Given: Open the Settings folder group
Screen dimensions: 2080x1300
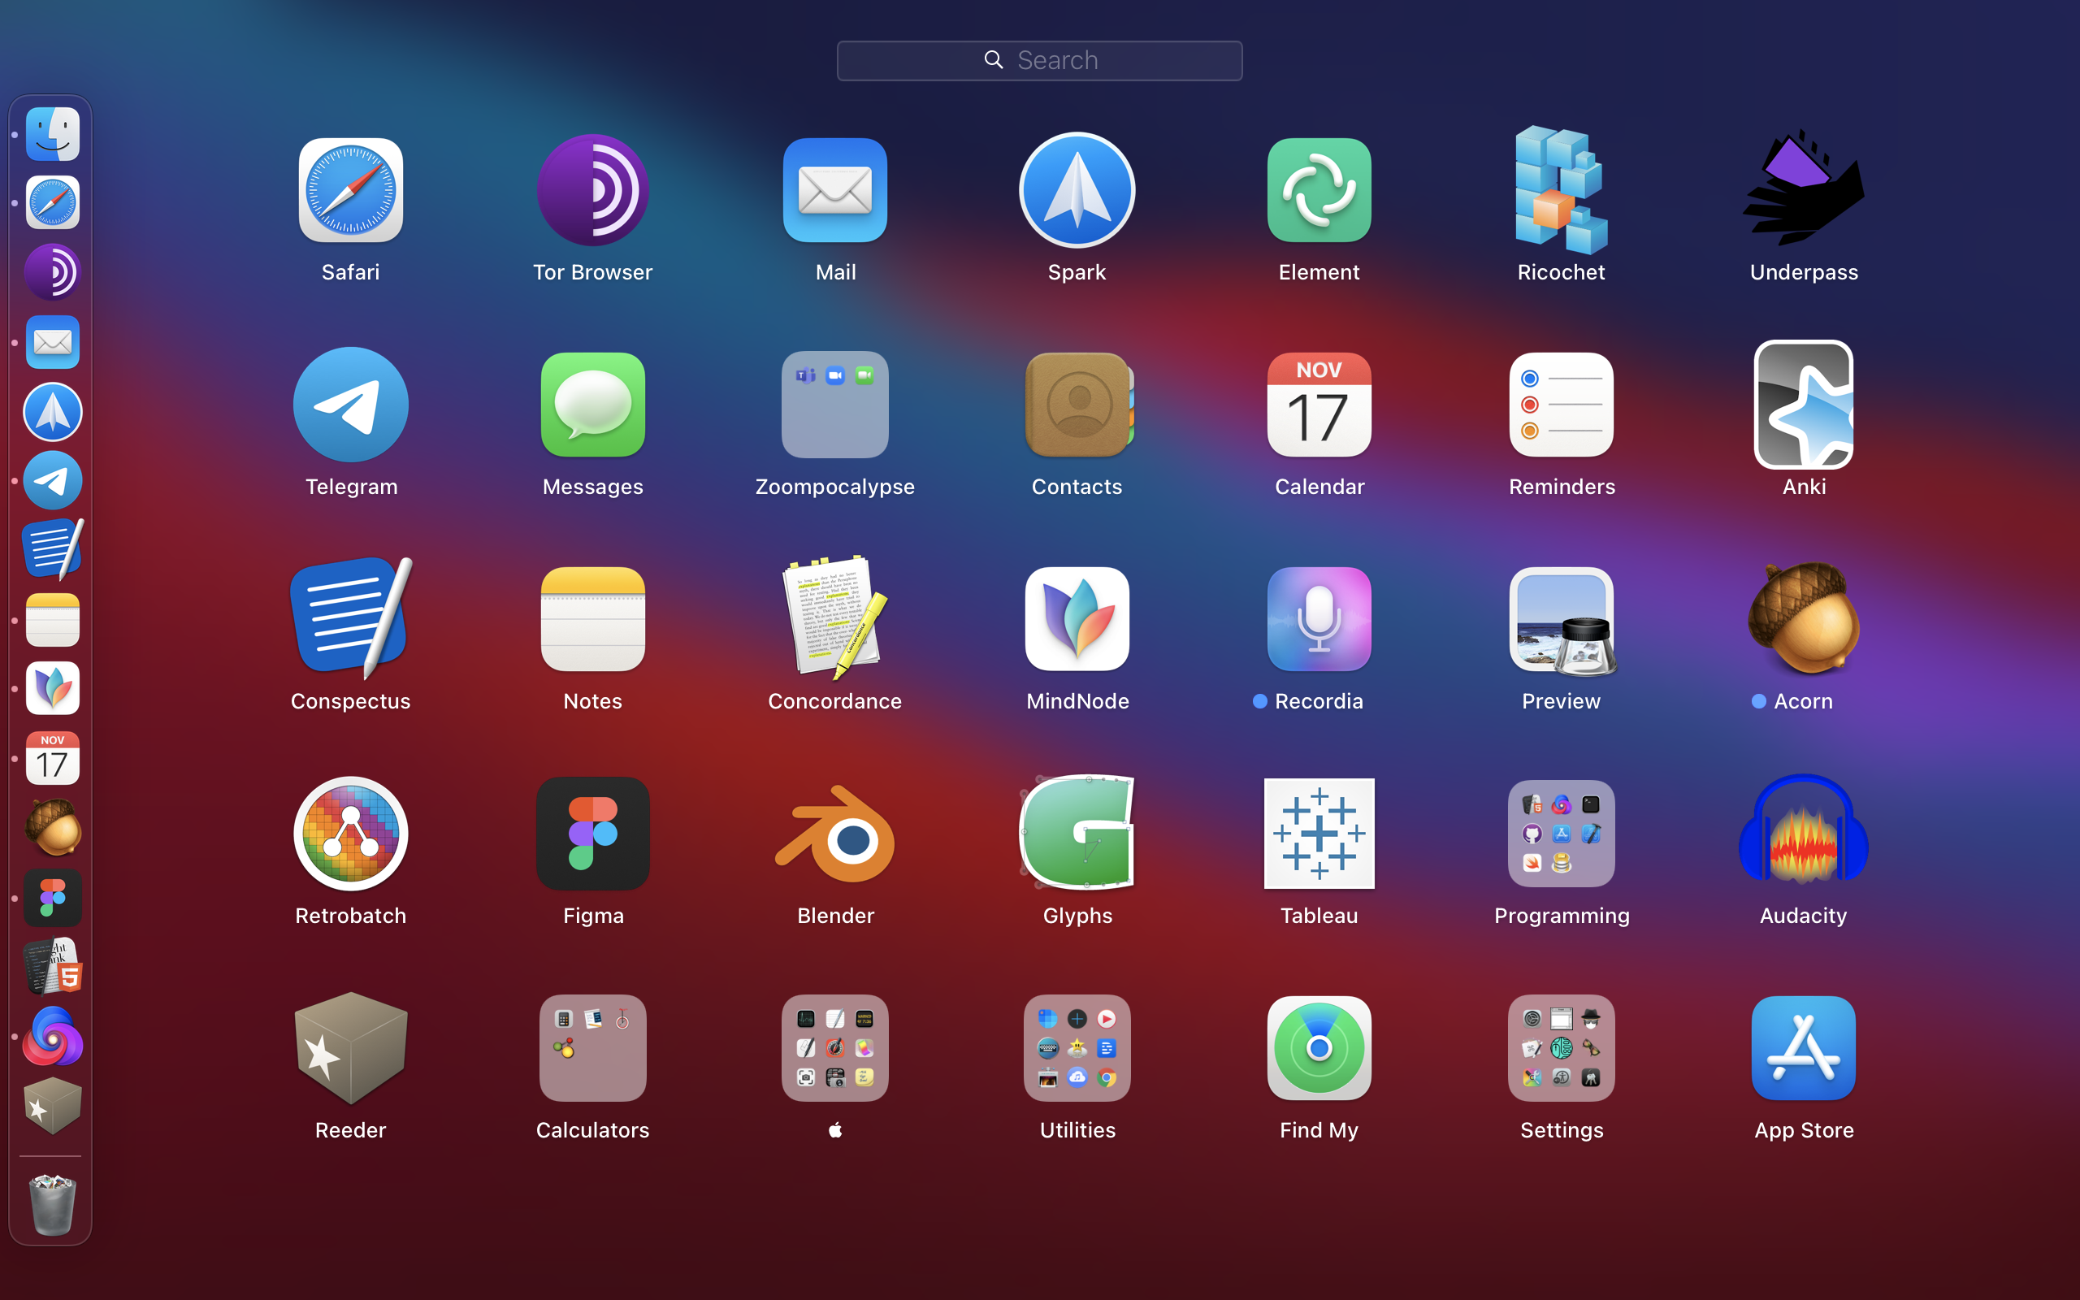Looking at the screenshot, I should (1561, 1048).
